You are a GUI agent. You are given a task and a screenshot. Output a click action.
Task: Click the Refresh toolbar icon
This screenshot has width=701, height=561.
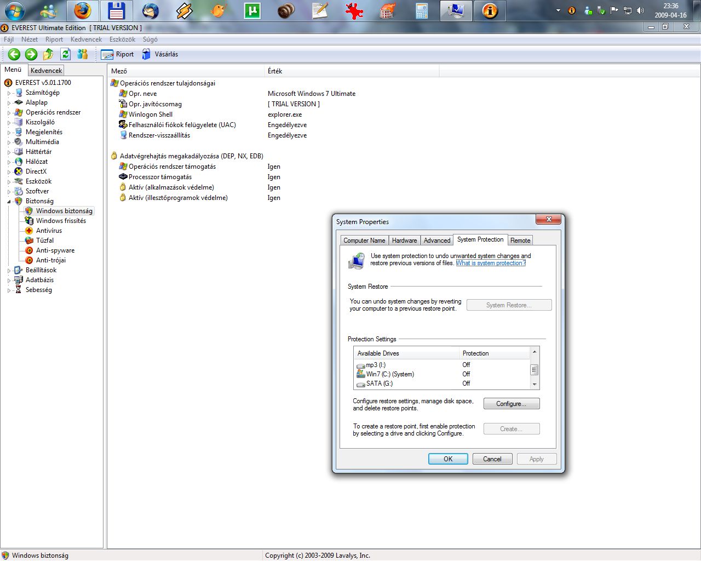point(66,54)
